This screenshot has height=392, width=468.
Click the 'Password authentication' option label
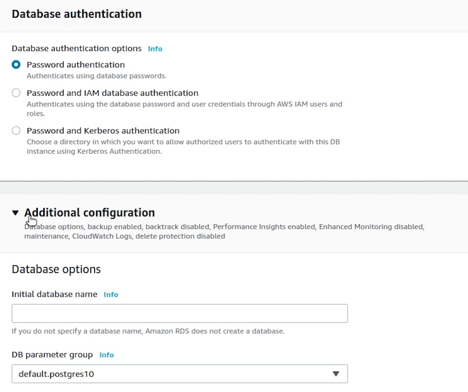tap(76, 65)
